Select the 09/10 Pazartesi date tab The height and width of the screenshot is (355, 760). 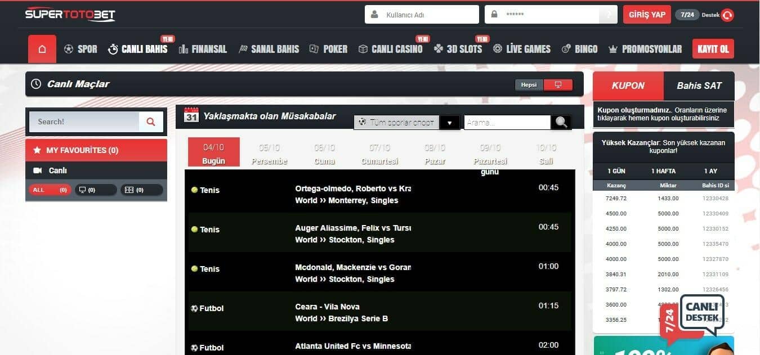(x=490, y=159)
